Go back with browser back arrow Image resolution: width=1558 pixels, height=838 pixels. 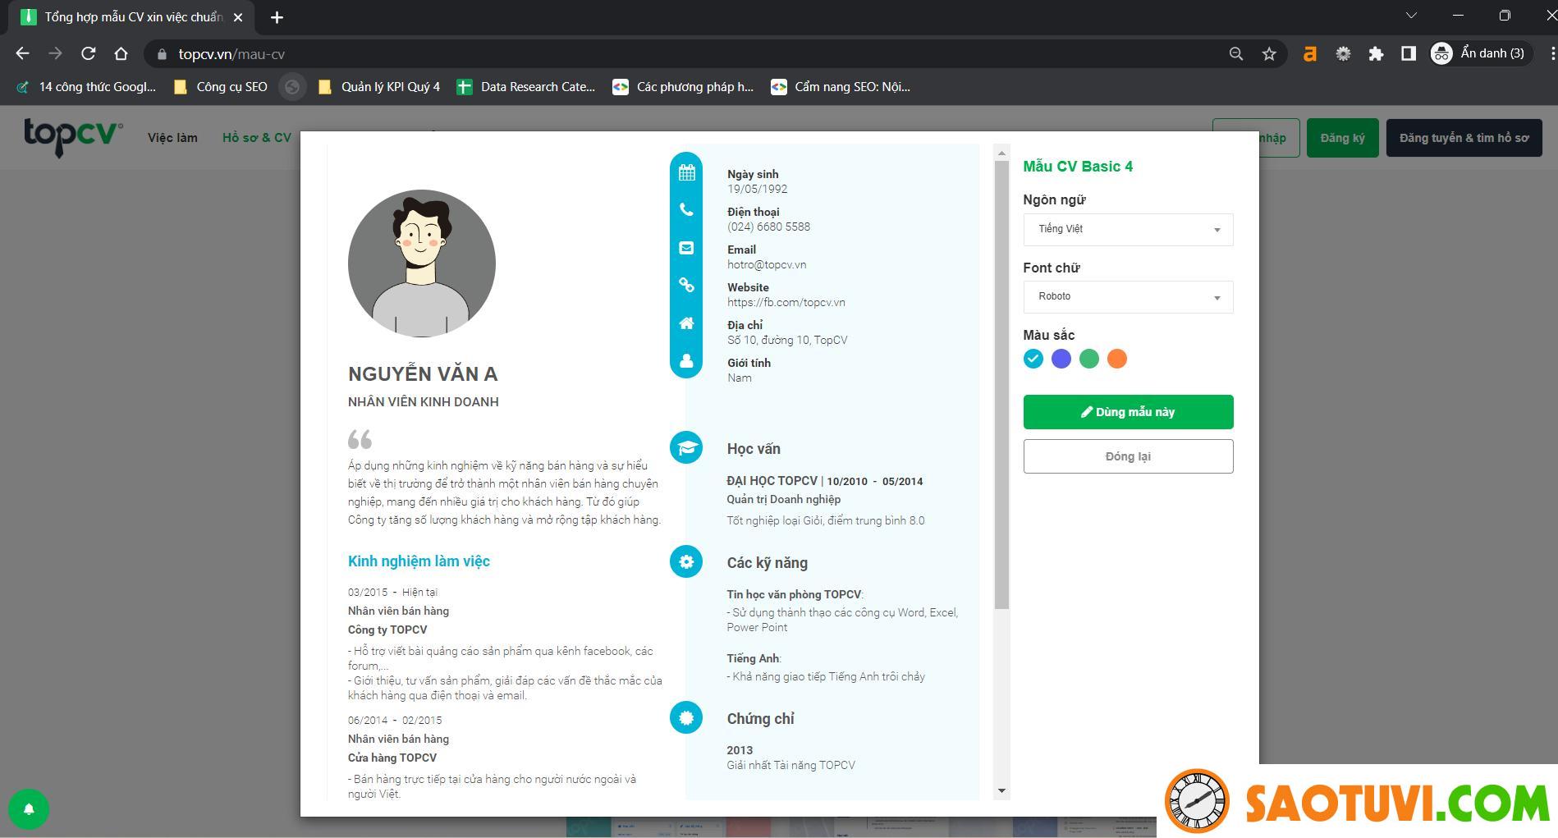[x=23, y=54]
